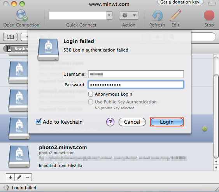Expand the Quick Connect dropdown arrow
Screen dimensions: 219x192
(109, 15)
